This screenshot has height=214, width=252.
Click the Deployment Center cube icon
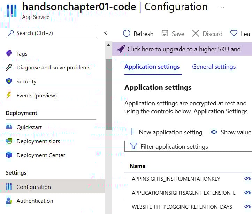9,155
